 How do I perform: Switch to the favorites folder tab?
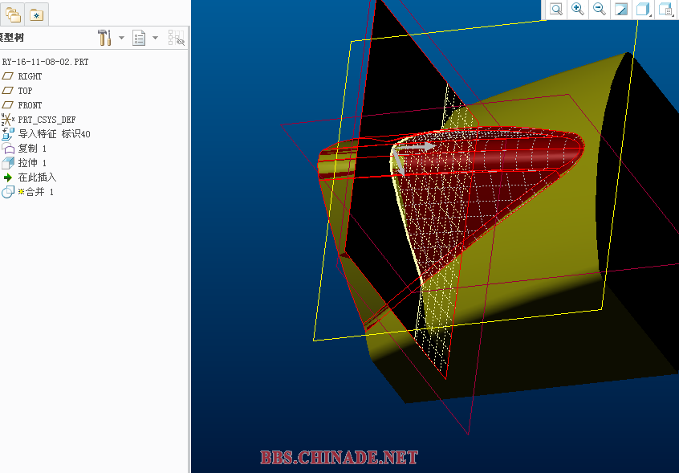[36, 14]
